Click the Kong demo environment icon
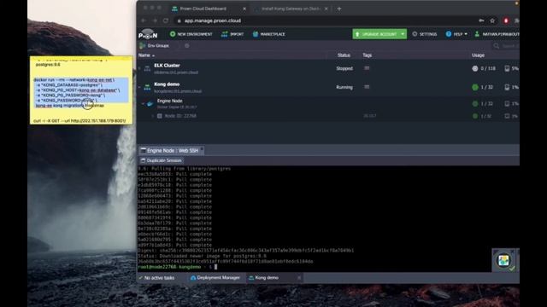The image size is (547, 307). (x=147, y=87)
